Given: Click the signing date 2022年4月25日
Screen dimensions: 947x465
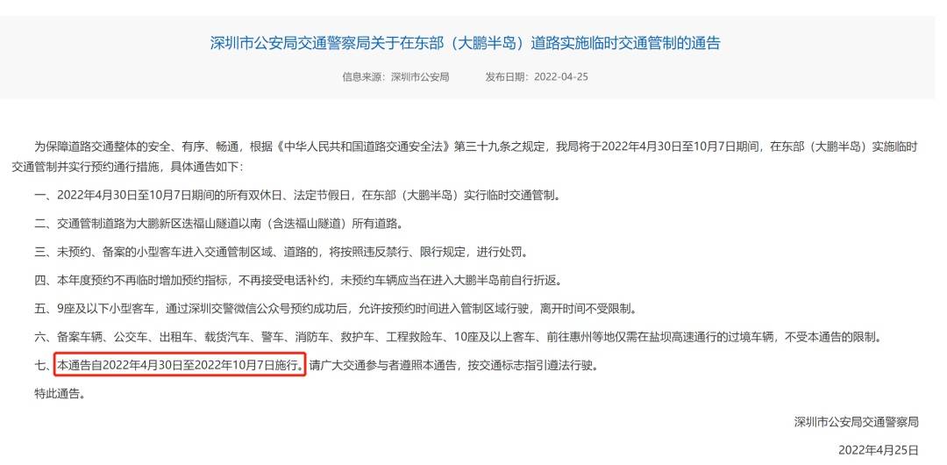Looking at the screenshot, I should 879,450.
